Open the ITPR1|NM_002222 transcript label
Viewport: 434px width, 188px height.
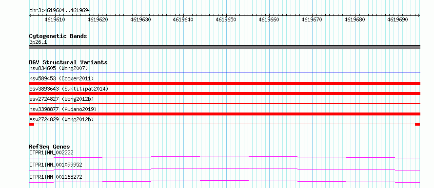51,152
